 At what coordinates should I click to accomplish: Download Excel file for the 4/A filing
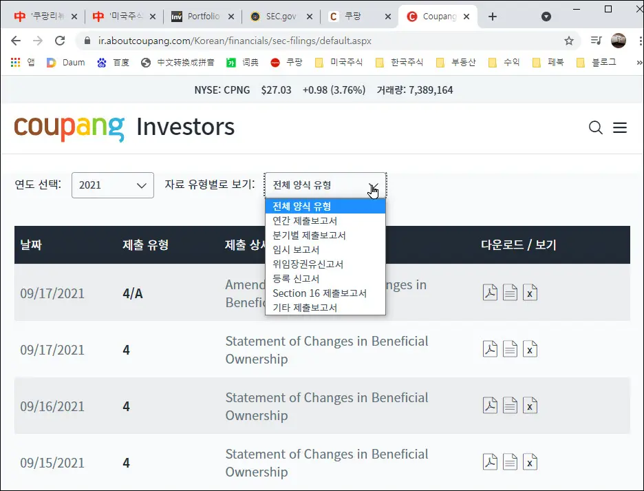530,293
